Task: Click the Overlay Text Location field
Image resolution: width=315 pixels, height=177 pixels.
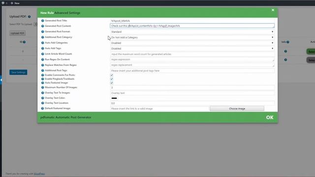Action: click(x=192, y=103)
